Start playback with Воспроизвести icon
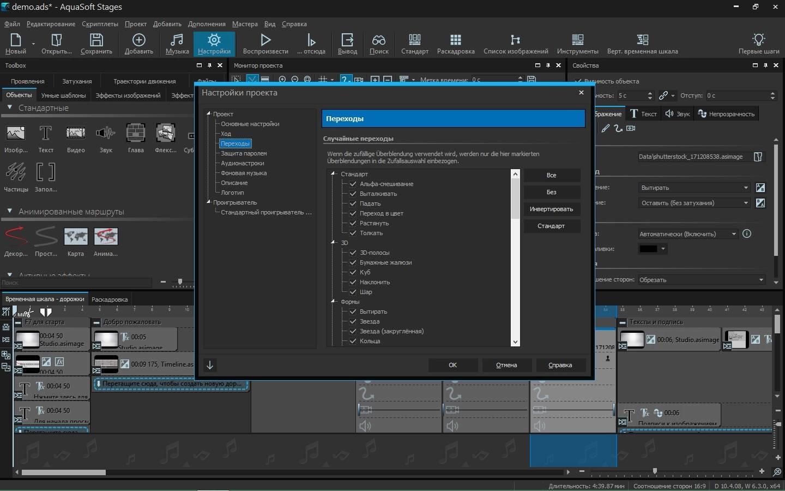The image size is (785, 491). click(x=265, y=44)
